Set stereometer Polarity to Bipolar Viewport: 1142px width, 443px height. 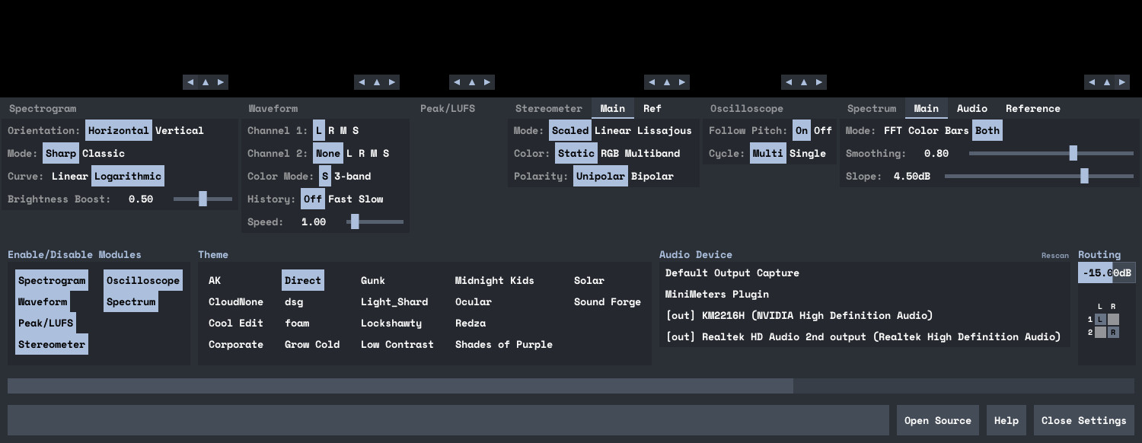point(652,176)
